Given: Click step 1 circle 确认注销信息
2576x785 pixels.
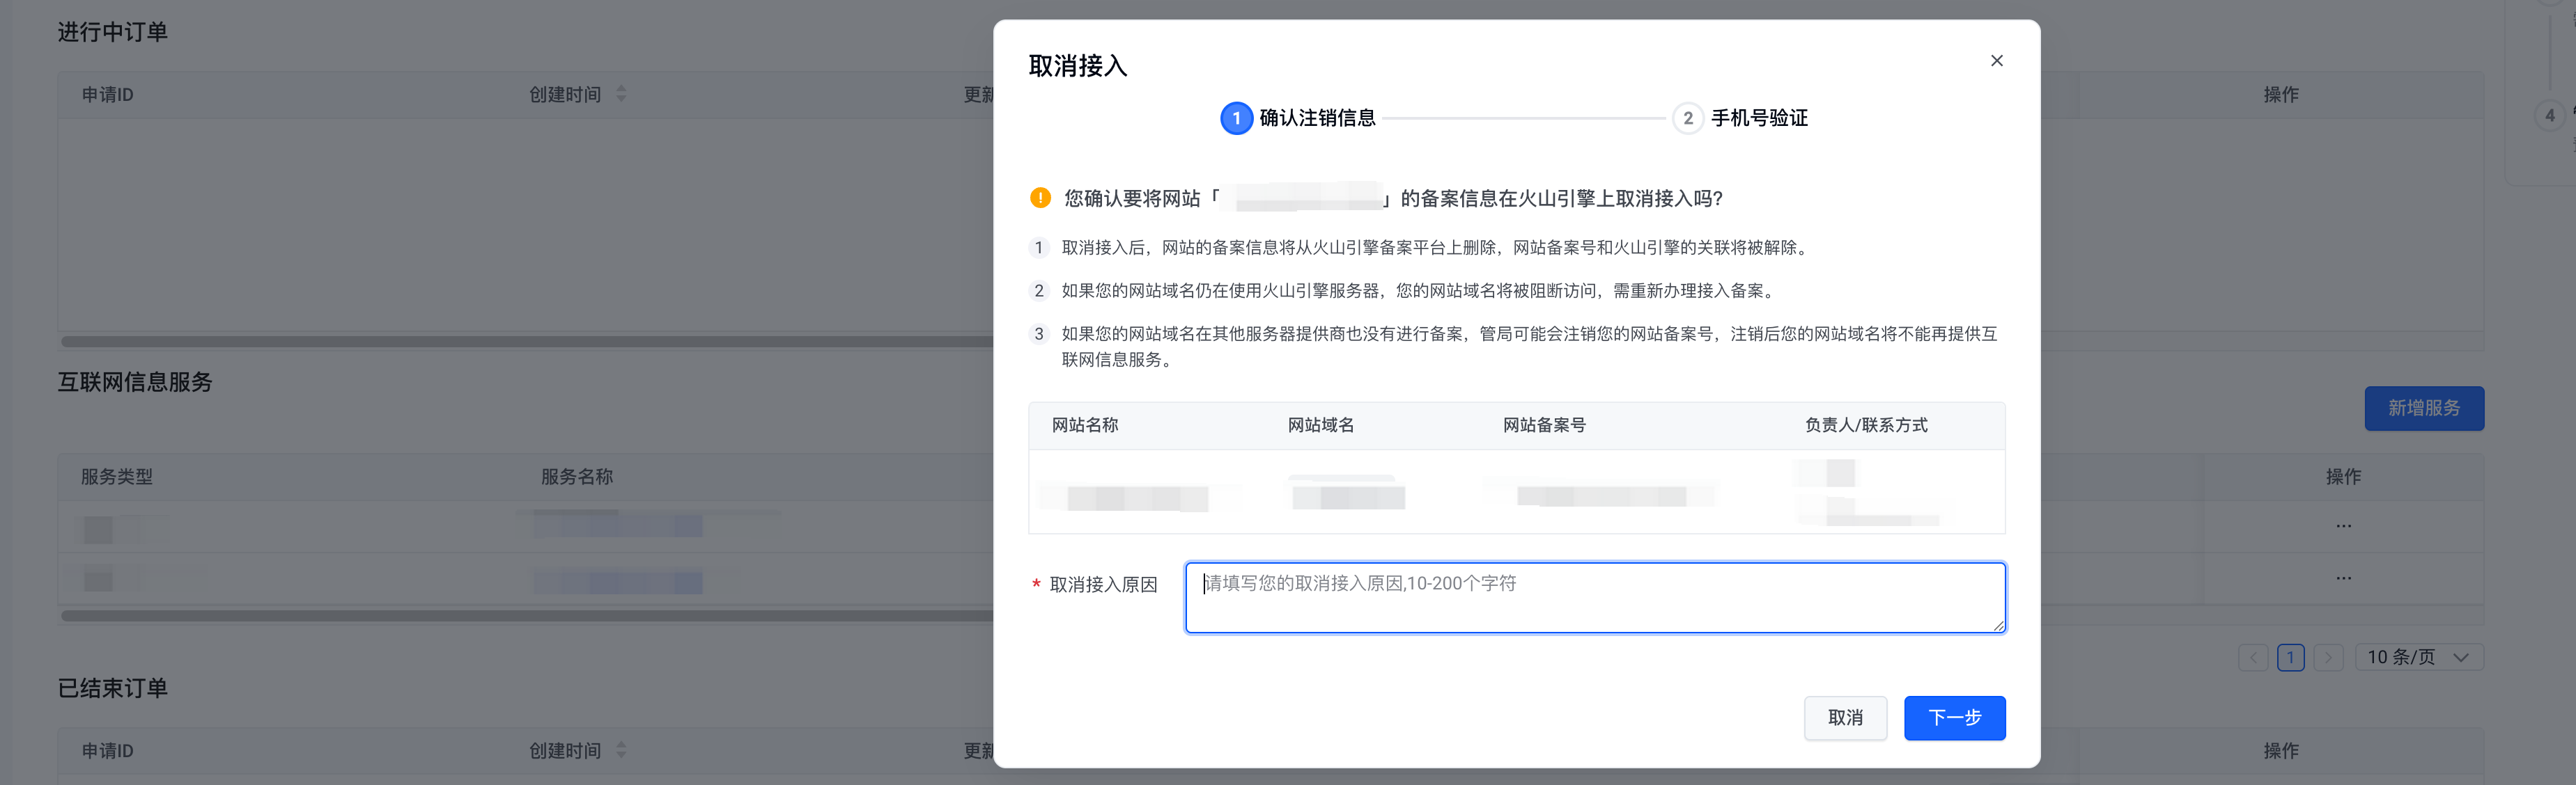Looking at the screenshot, I should coord(1236,119).
